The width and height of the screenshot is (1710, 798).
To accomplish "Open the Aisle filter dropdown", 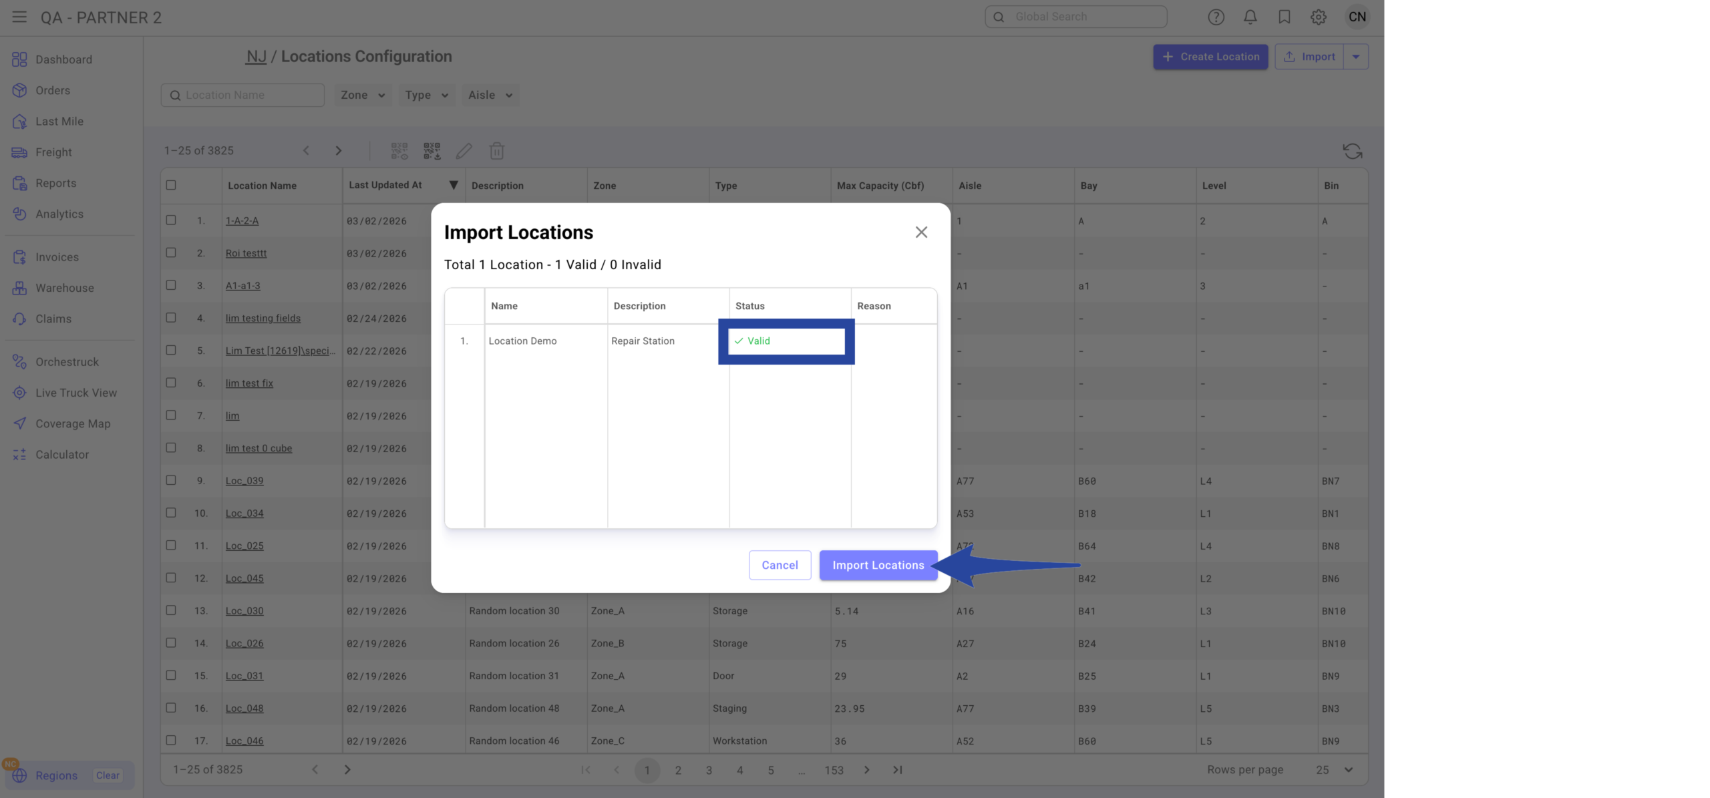I will [x=490, y=95].
